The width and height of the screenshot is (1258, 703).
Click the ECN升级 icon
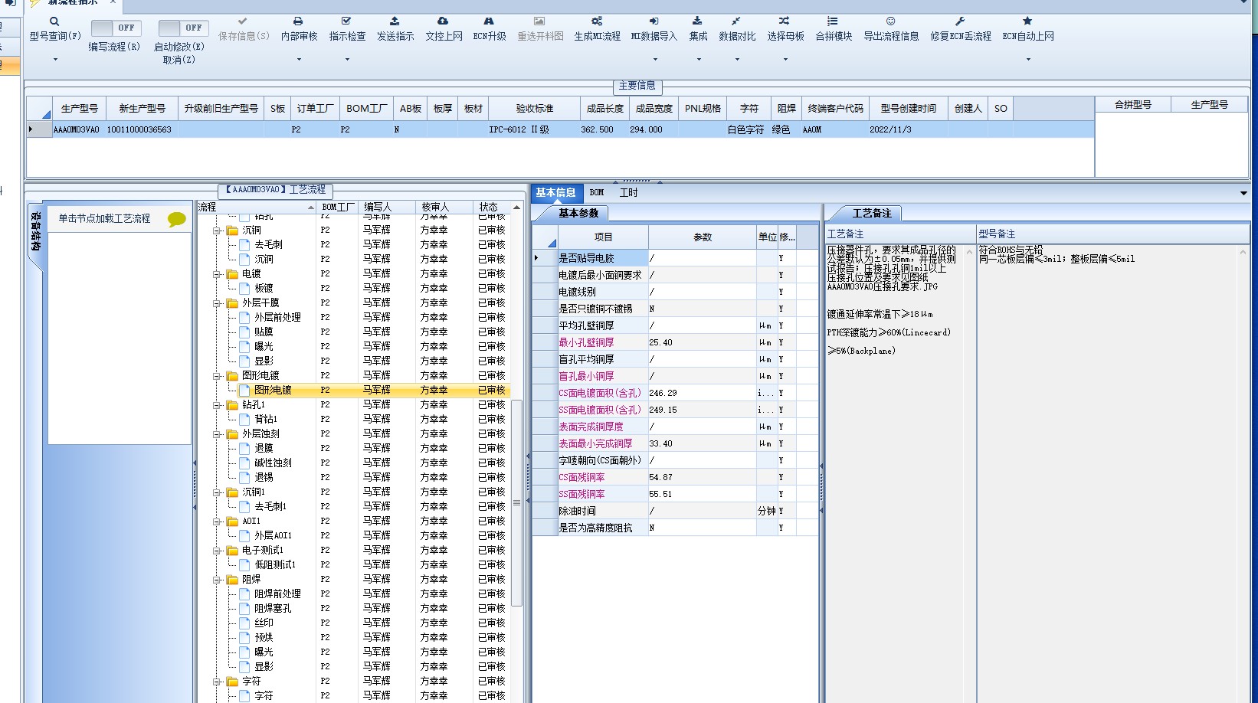click(x=489, y=21)
